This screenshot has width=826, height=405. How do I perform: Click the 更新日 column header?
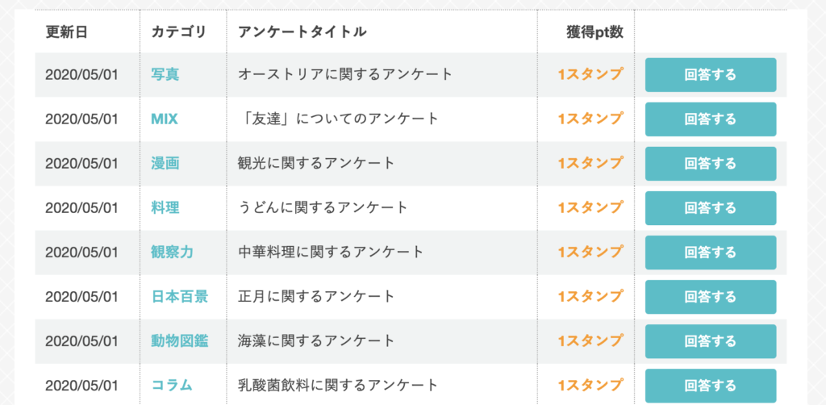pyautogui.click(x=67, y=32)
